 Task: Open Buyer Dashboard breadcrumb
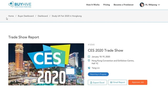coord(26,16)
